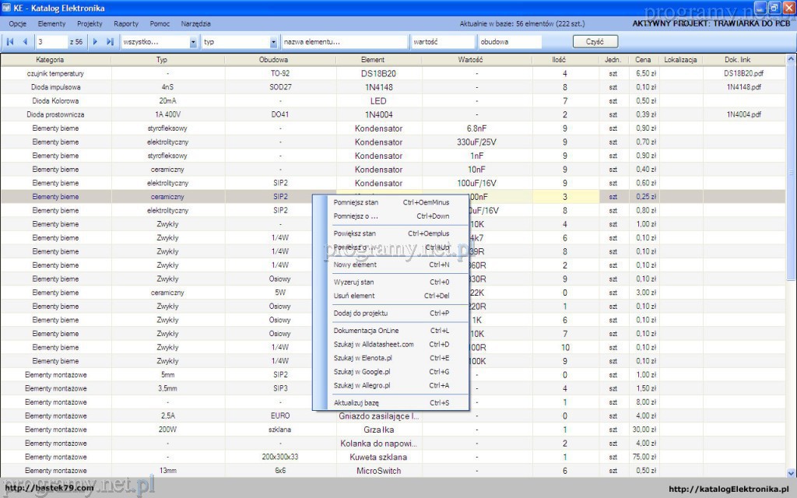797x498 pixels.
Task: Jump to the last record arrow
Action: coord(110,41)
